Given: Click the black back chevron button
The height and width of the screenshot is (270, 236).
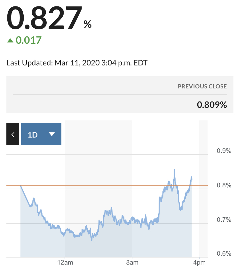Looking at the screenshot, I should [x=13, y=134].
